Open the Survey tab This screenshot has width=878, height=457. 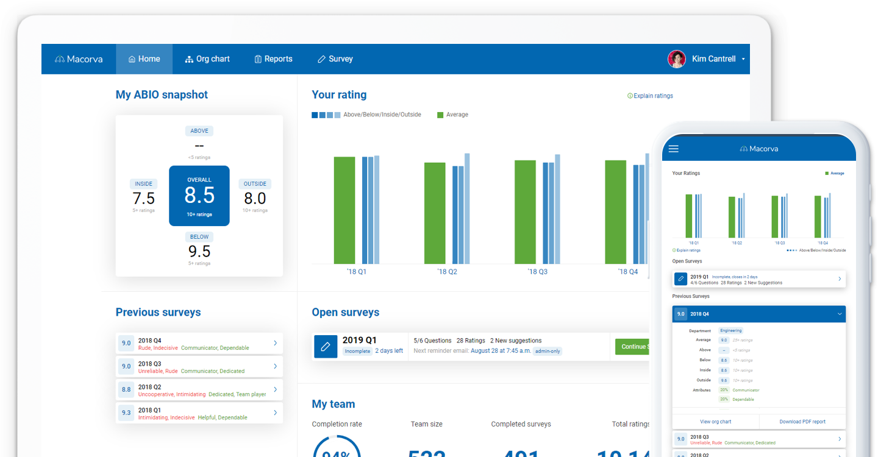335,59
